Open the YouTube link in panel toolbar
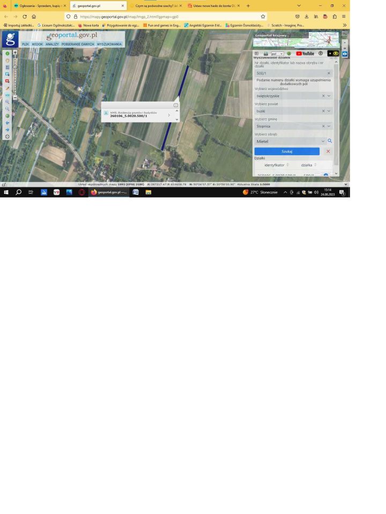Image resolution: width=386 pixels, height=514 pixels. tap(305, 54)
